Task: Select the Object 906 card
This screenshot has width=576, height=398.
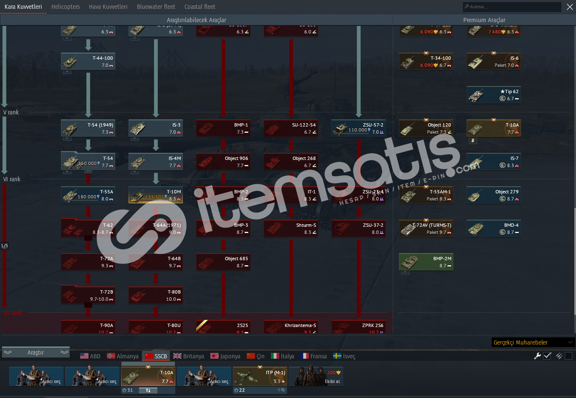Action: click(223, 162)
